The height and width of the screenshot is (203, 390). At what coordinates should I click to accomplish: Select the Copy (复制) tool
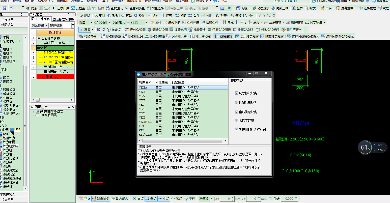[99, 16]
